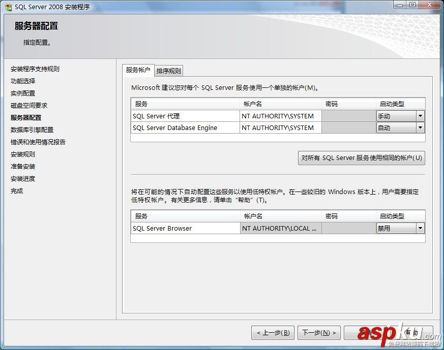The height and width of the screenshot is (350, 444).
Task: Select 错误和使用情况报告 step in sidebar
Action: [x=38, y=142]
